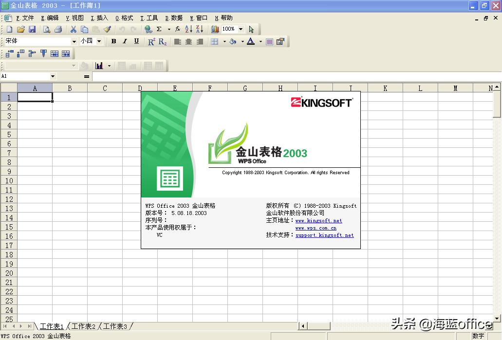
Task: Save the workbook with the floppy disk icon
Action: 32,29
